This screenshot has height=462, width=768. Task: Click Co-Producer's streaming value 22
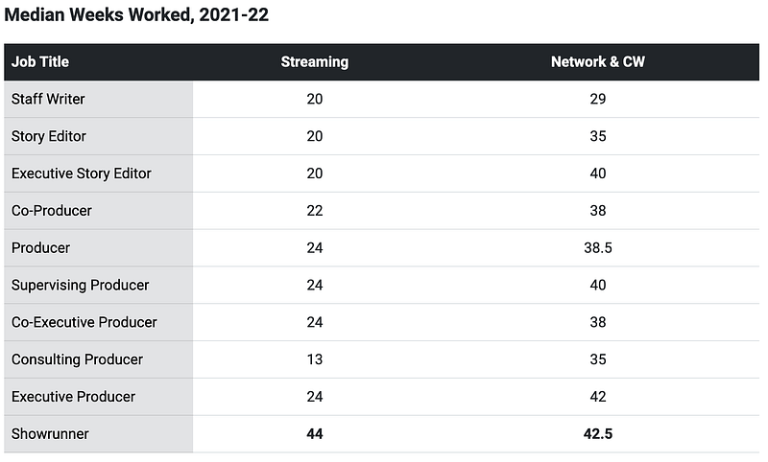pos(315,211)
